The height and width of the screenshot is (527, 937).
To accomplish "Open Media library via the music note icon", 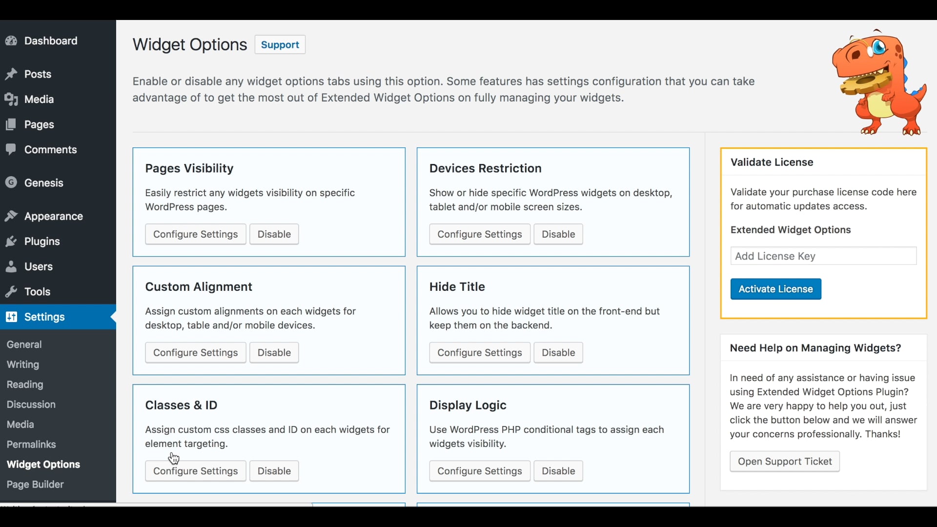I will pyautogui.click(x=11, y=99).
